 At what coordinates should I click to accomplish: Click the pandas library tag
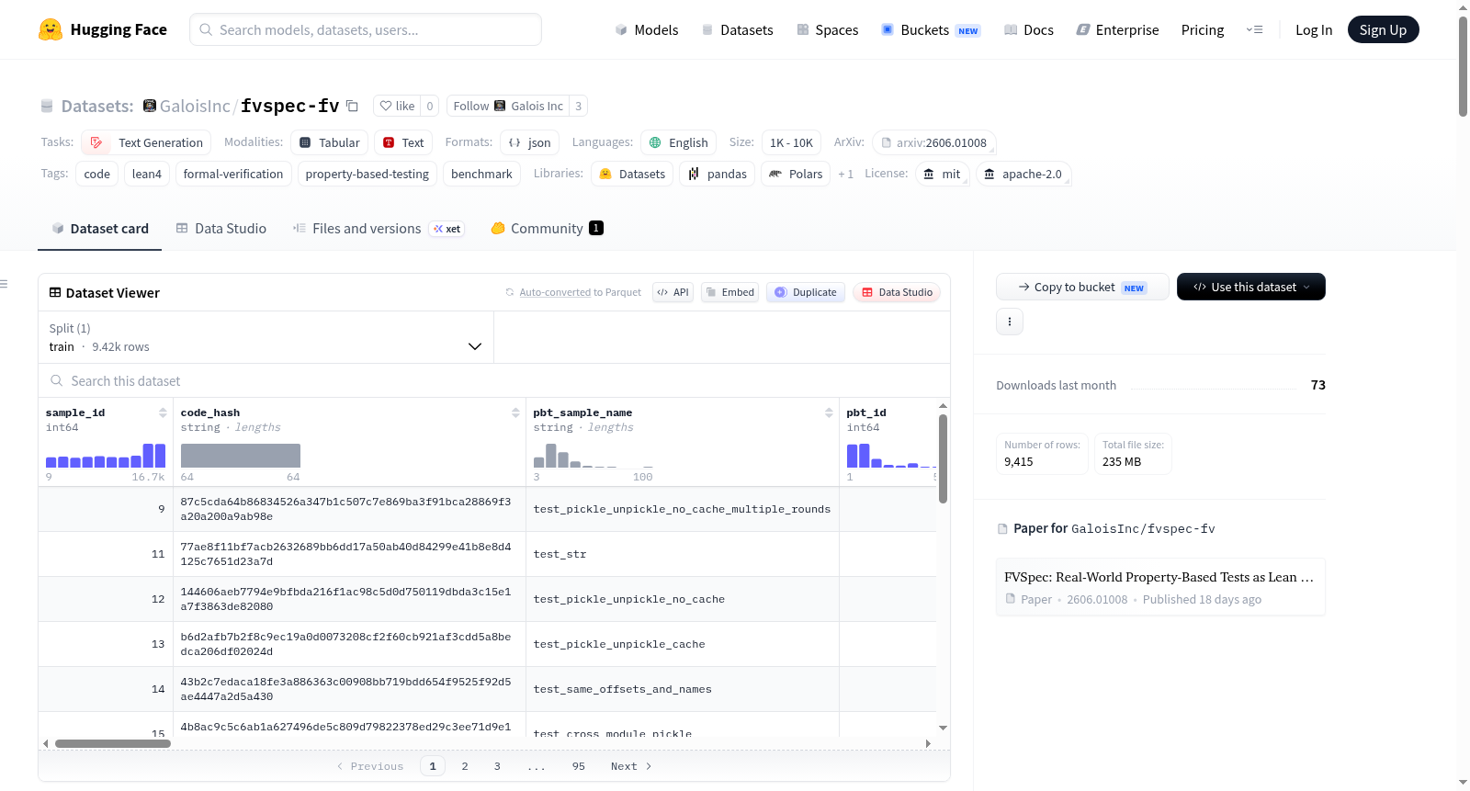(718, 174)
